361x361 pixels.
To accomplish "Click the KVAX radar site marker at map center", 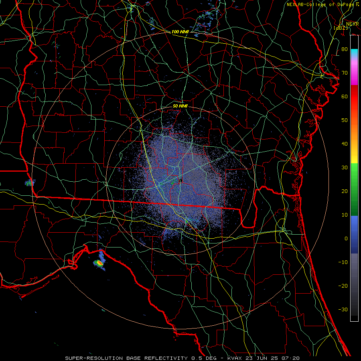I will point(181,180).
